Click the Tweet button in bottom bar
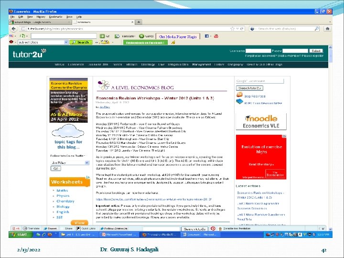344x258 pixels. click(x=50, y=228)
